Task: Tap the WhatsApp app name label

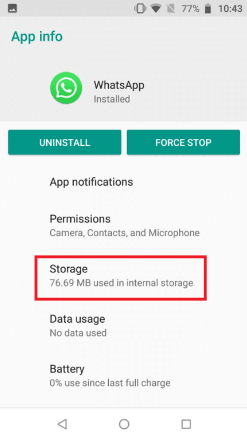Action: (119, 85)
